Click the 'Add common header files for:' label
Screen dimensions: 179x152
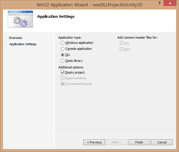pos(137,37)
